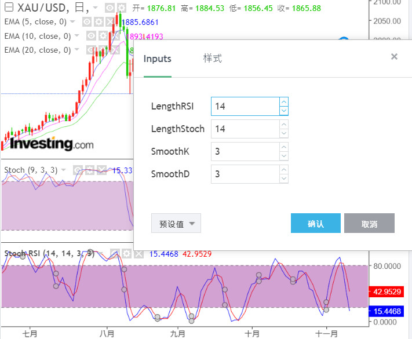Remove the EMA (20, close, 0) indicator
Viewport: 412px width, 339px height.
[x=115, y=50]
